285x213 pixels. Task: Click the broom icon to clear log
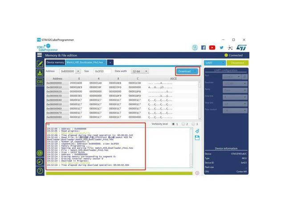point(197,131)
